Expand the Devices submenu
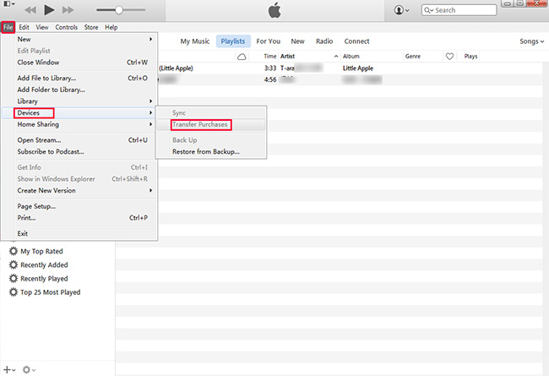 pyautogui.click(x=85, y=113)
